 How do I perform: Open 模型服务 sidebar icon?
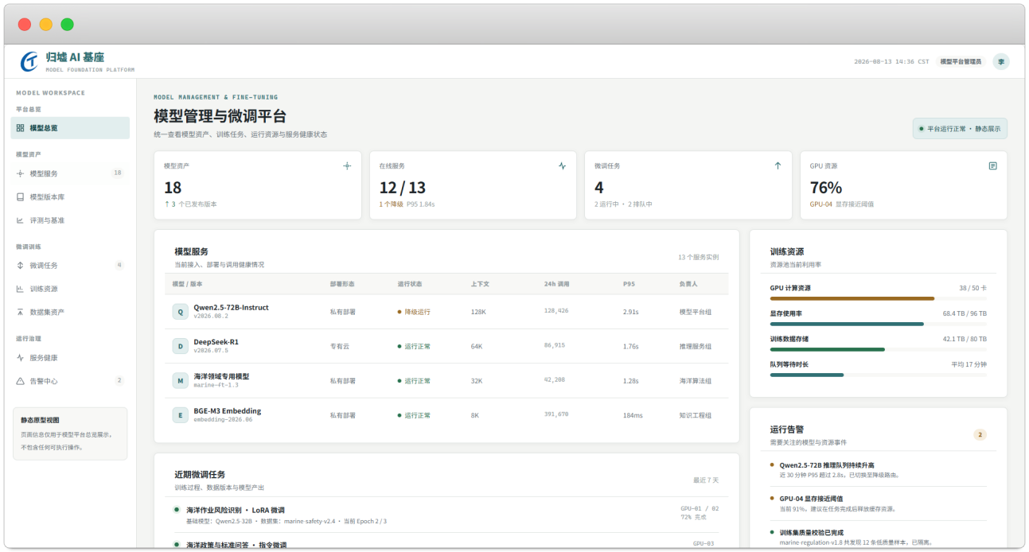[20, 173]
